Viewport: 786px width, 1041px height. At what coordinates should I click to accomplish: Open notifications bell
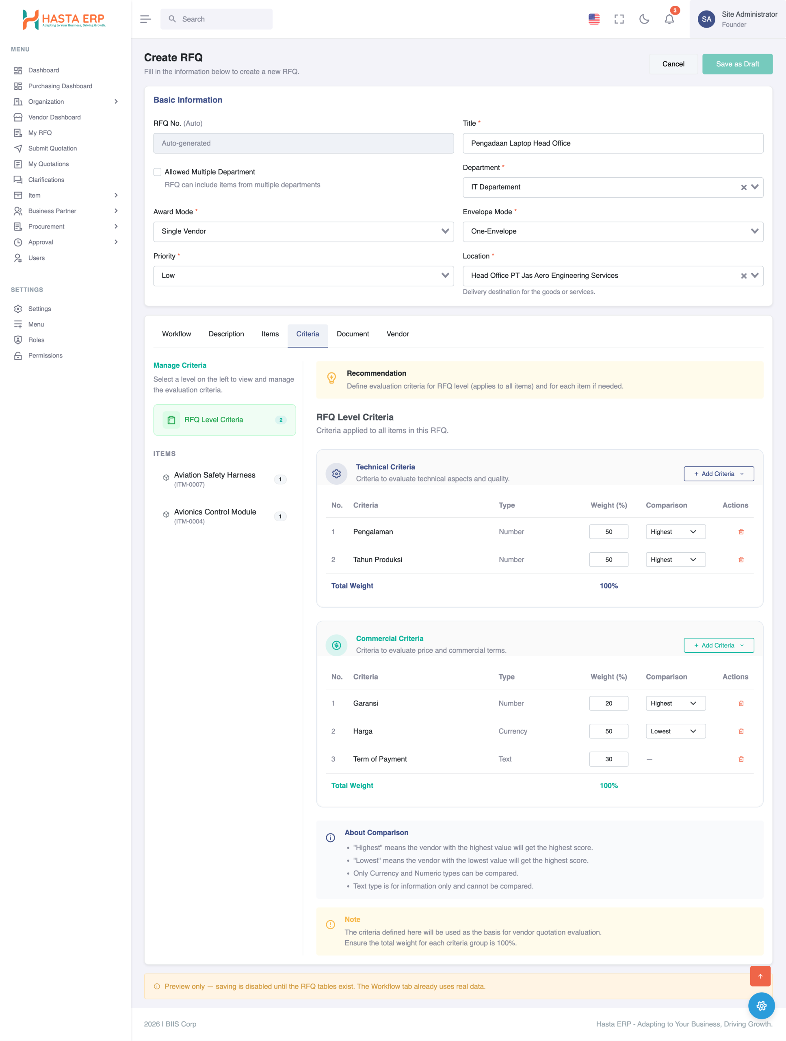(x=669, y=19)
